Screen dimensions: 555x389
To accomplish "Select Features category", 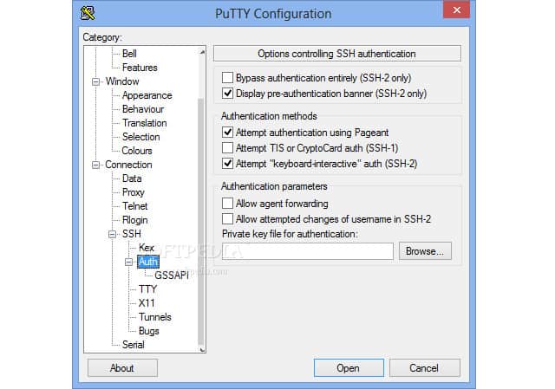I will point(140,68).
